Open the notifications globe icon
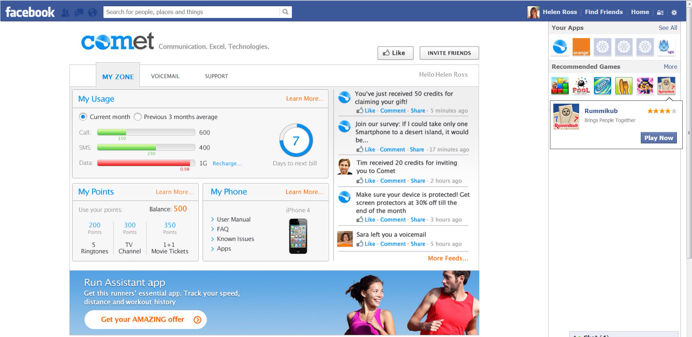Screen dimensions: 692x337 [x=93, y=13]
